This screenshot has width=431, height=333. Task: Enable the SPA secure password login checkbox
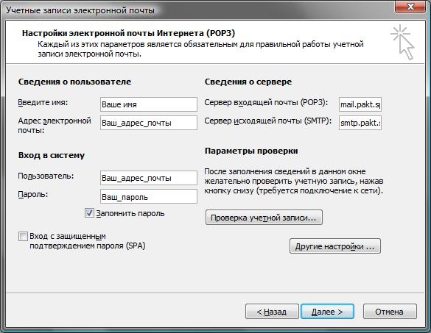coord(23,236)
